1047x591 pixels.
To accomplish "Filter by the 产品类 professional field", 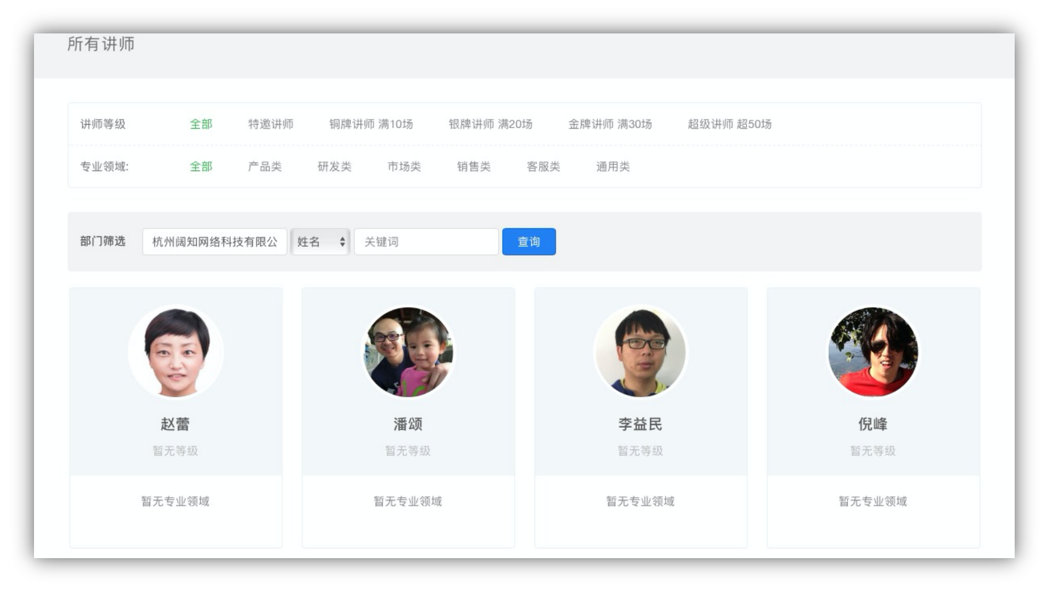I will tap(264, 167).
